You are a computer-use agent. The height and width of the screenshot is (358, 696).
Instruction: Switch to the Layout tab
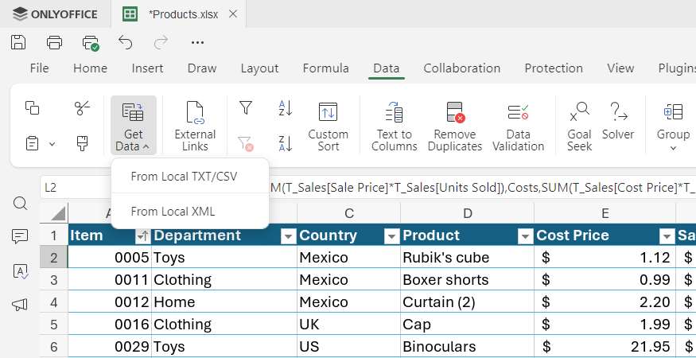[x=259, y=68]
